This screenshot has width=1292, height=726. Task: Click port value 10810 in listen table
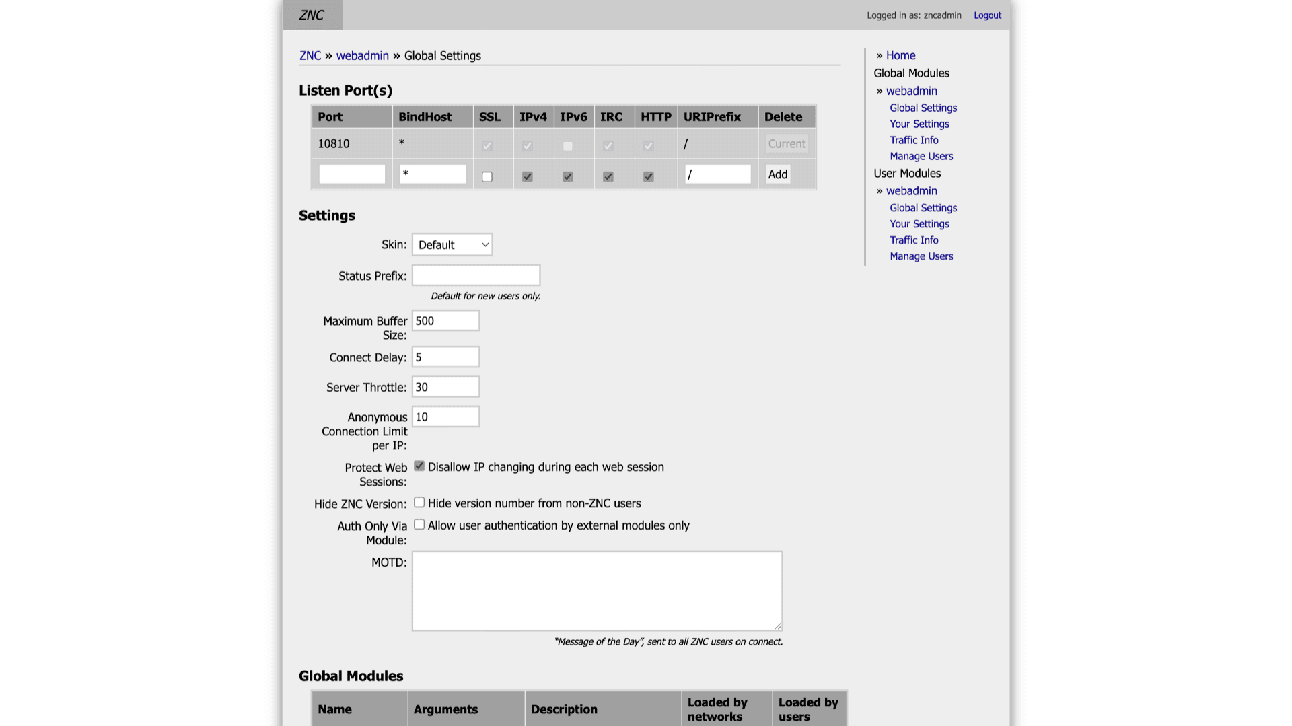(x=334, y=144)
